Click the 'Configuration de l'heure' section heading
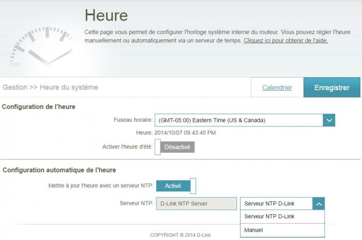The height and width of the screenshot is (240, 362). [39, 107]
